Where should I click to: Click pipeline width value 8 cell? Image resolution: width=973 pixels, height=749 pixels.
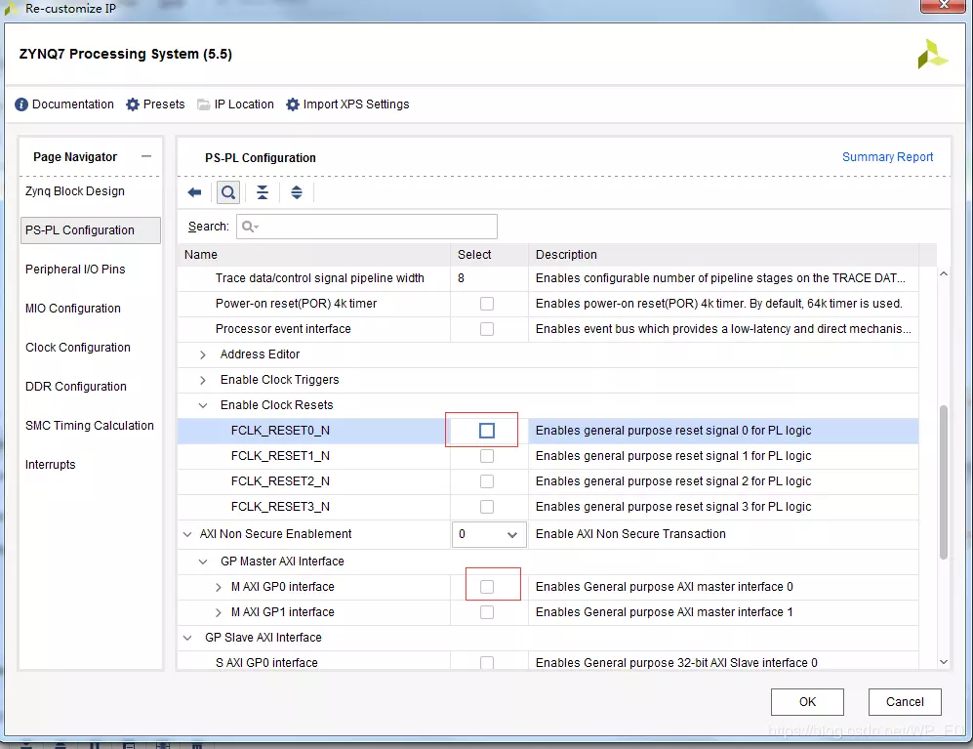[490, 278]
